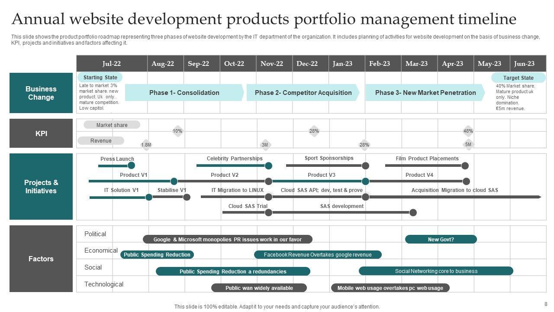Click the Sport Sponsorships end circle marker

point(365,166)
